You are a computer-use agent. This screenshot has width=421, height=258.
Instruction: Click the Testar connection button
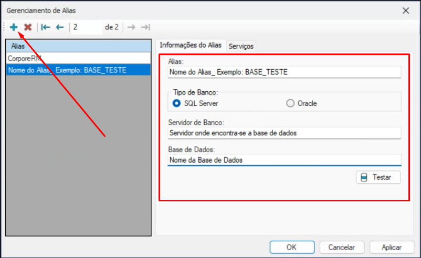click(x=378, y=177)
